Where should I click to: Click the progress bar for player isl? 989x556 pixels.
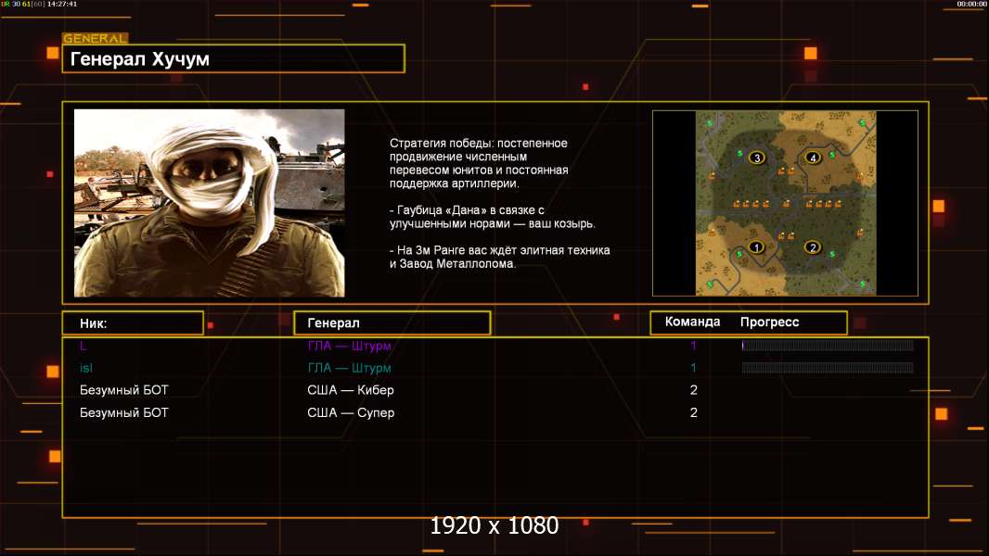tap(828, 368)
